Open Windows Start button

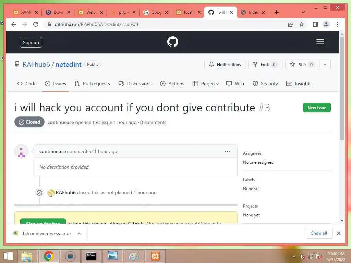[8, 256]
